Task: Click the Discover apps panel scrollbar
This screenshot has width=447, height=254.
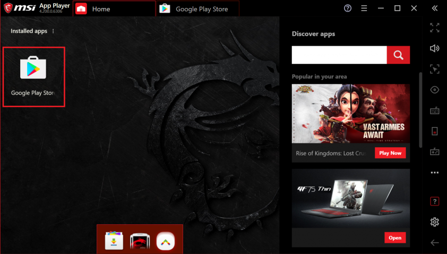Action: coord(420,110)
